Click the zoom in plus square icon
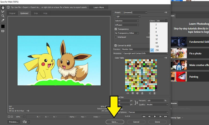Image resolution: width=209 pixels, height=125 pixels. point(12,117)
